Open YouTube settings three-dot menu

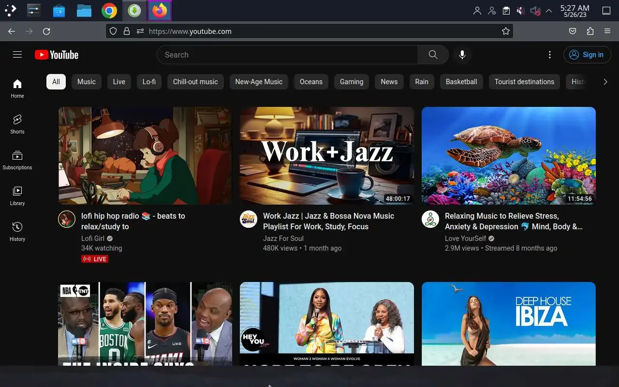pyautogui.click(x=549, y=55)
